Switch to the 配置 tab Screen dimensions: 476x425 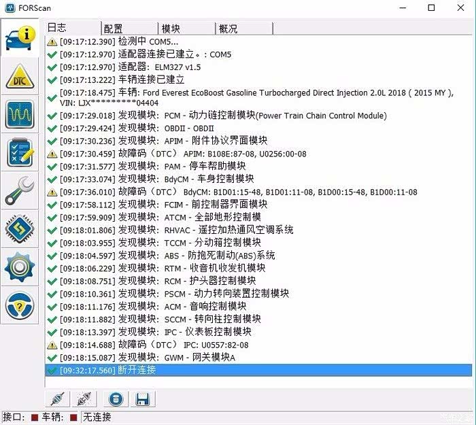coord(130,29)
